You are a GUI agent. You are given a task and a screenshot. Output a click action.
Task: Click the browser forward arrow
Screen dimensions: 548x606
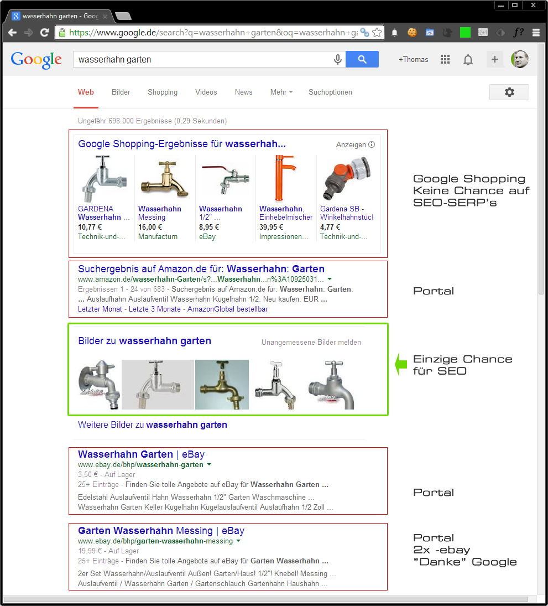click(x=29, y=33)
